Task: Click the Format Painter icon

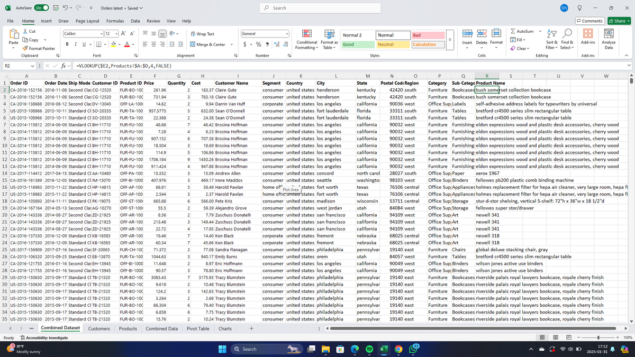Action: [26, 48]
